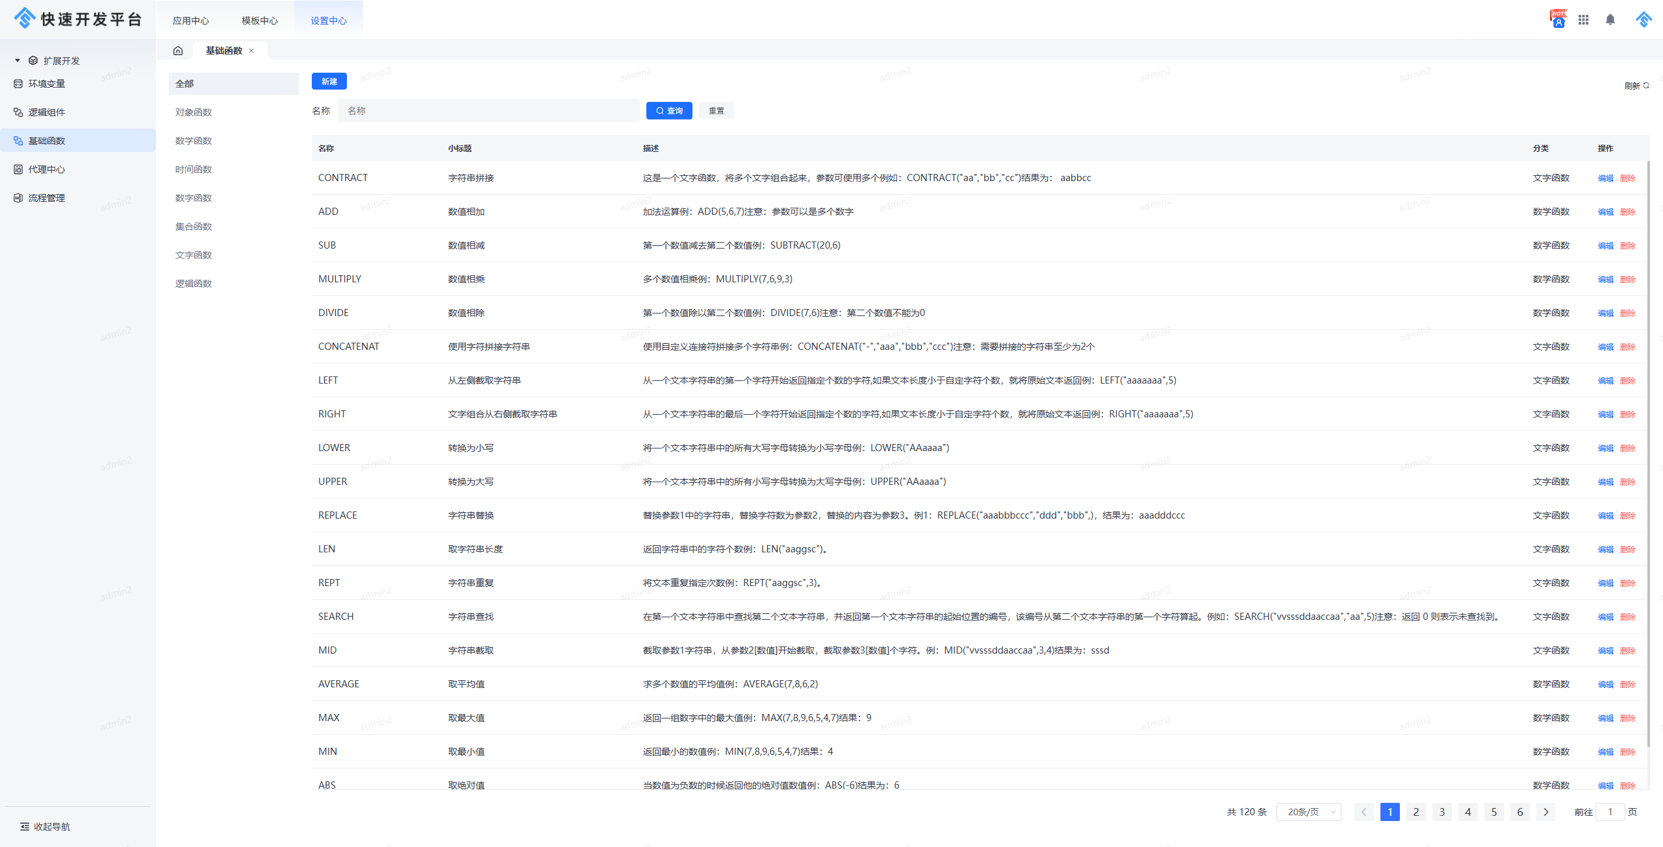This screenshot has width=1663, height=847.
Task: Click the 查询 search button
Action: (669, 111)
